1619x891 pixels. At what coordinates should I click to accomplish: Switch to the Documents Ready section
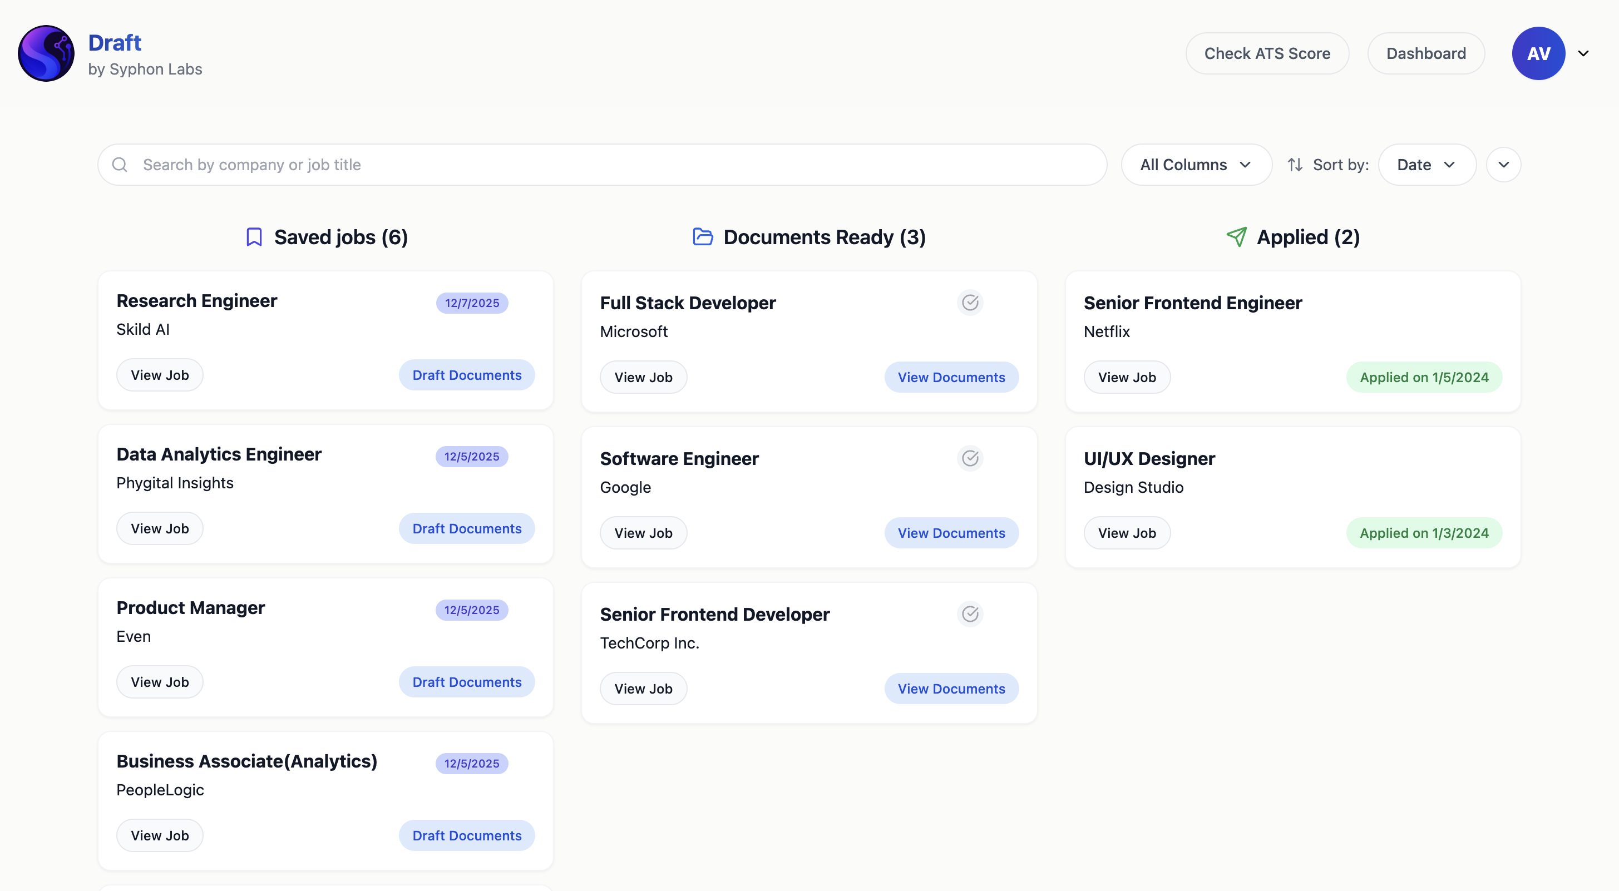tap(824, 237)
